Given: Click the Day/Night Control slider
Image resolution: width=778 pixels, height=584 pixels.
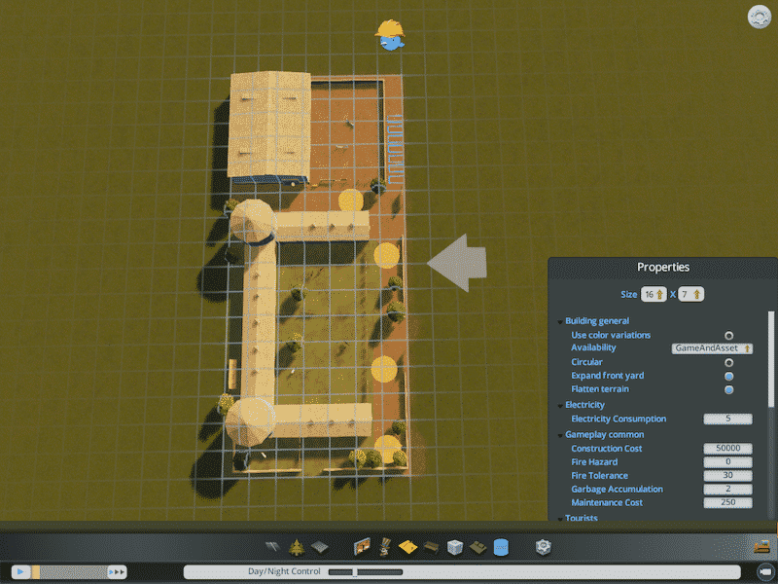Looking at the screenshot, I should [x=365, y=572].
